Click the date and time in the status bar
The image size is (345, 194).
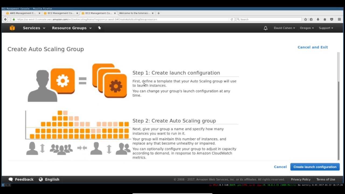(x=330, y=185)
